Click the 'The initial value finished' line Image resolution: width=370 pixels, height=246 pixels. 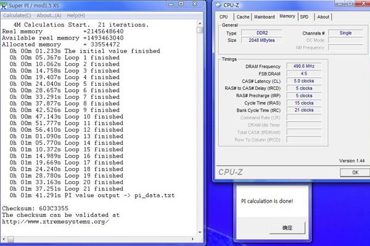click(84, 51)
